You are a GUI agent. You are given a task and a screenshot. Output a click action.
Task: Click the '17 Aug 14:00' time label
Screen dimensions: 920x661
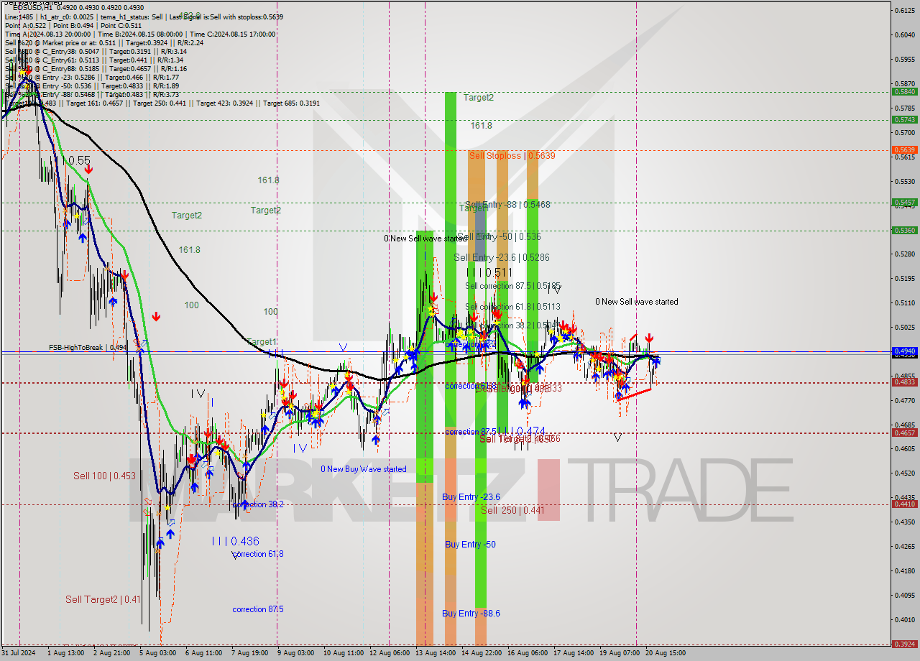[574, 654]
